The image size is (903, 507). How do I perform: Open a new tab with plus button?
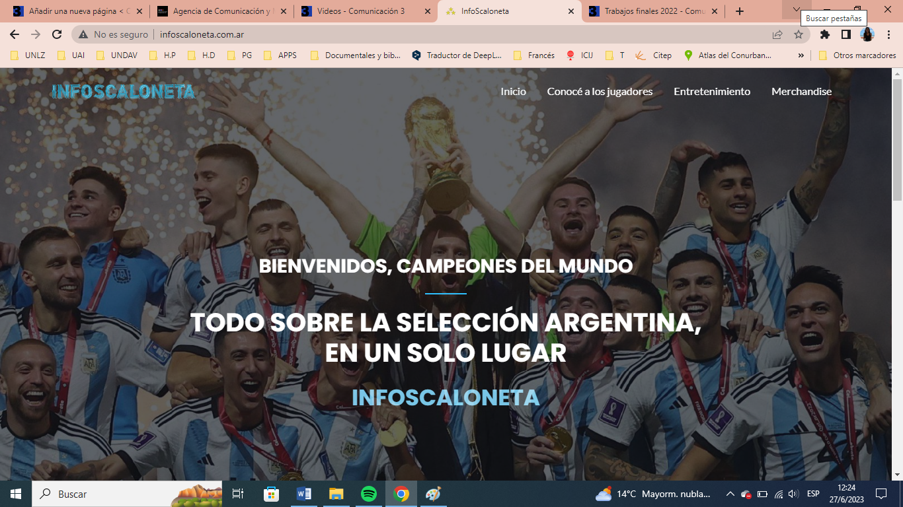(740, 11)
